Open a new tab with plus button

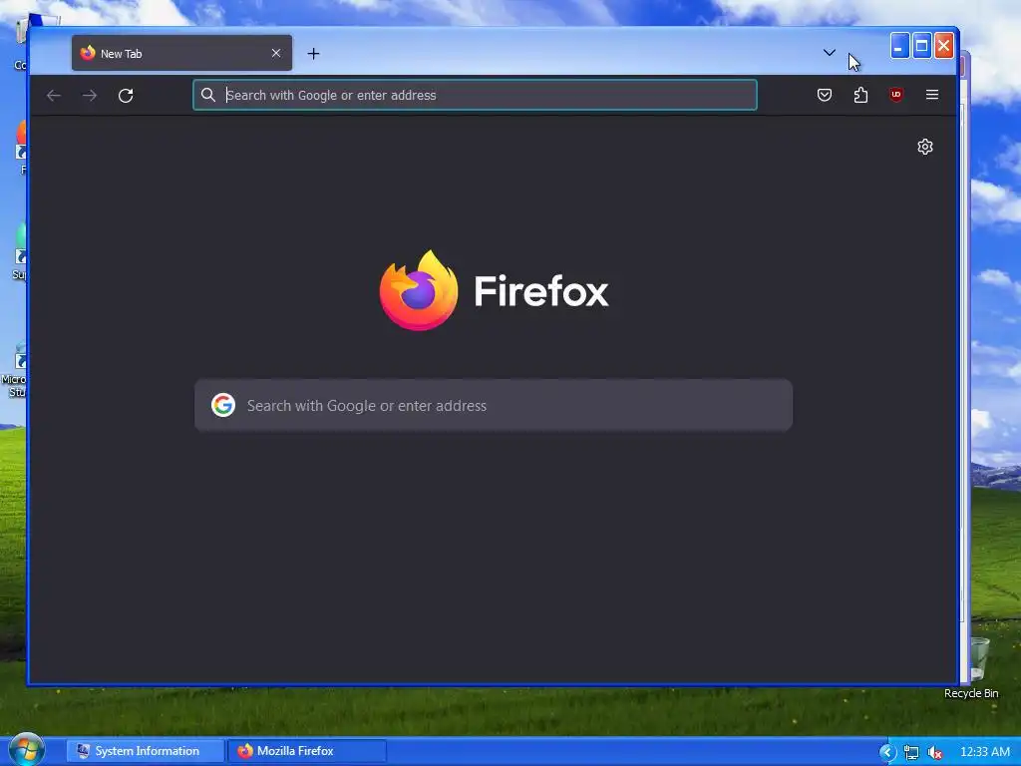point(313,54)
